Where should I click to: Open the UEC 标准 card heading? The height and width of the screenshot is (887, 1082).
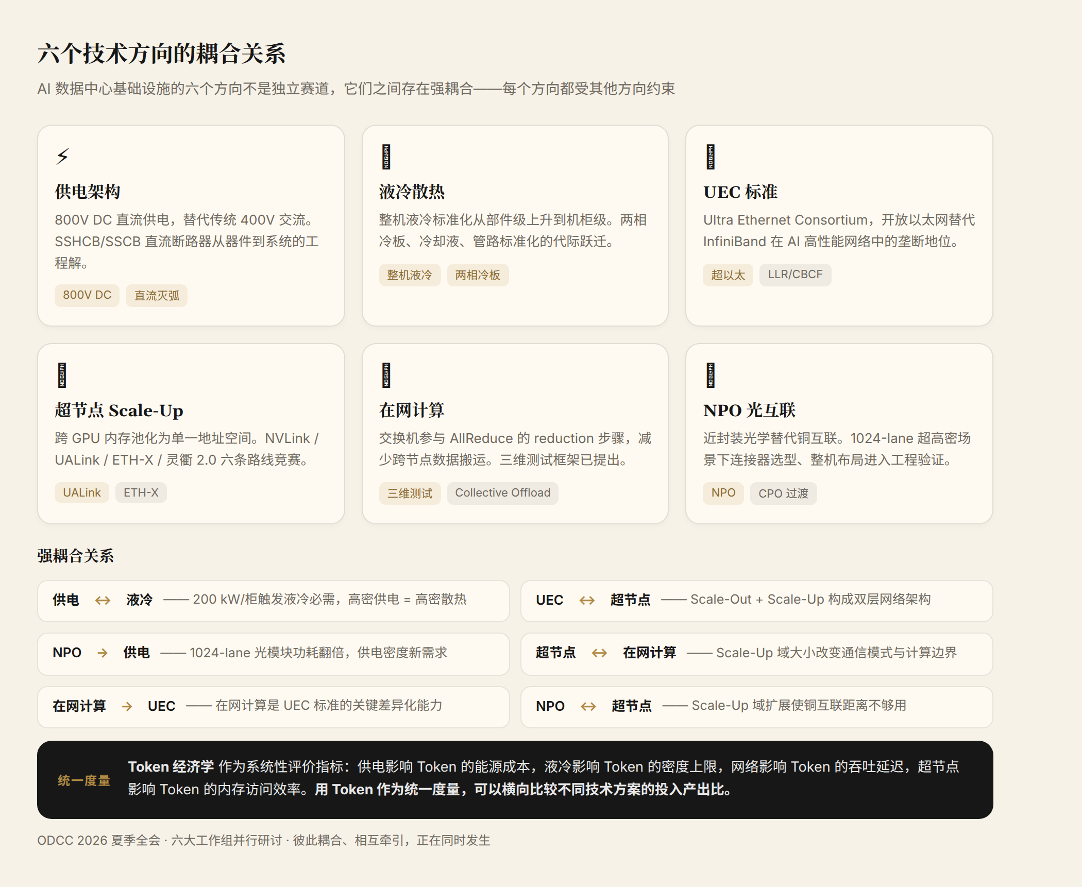coord(740,192)
